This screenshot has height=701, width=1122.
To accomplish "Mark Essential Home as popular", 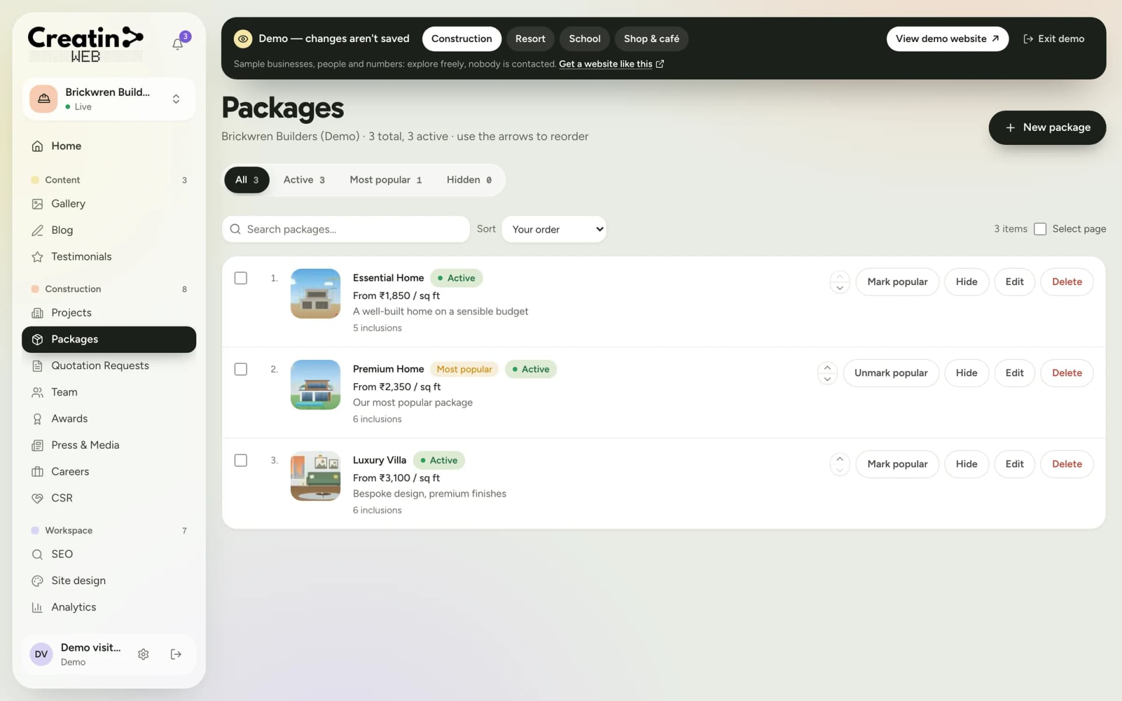I will coord(897,282).
